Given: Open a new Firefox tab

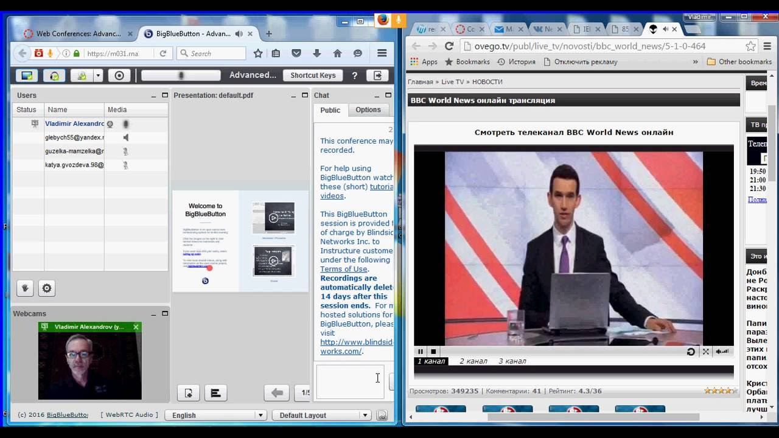Looking at the screenshot, I should pos(269,34).
